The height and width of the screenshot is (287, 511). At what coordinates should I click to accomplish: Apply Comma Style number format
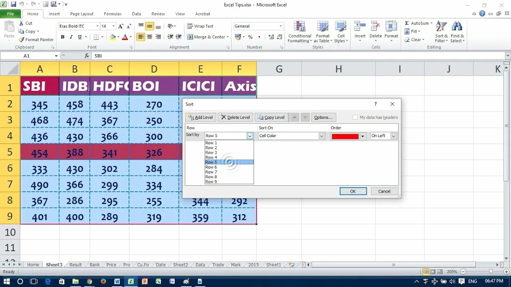click(x=259, y=37)
